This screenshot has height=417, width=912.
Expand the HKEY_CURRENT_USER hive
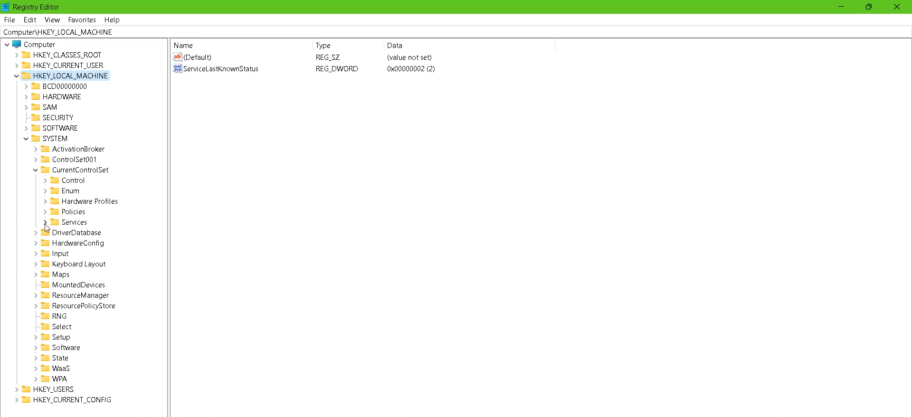tap(17, 66)
